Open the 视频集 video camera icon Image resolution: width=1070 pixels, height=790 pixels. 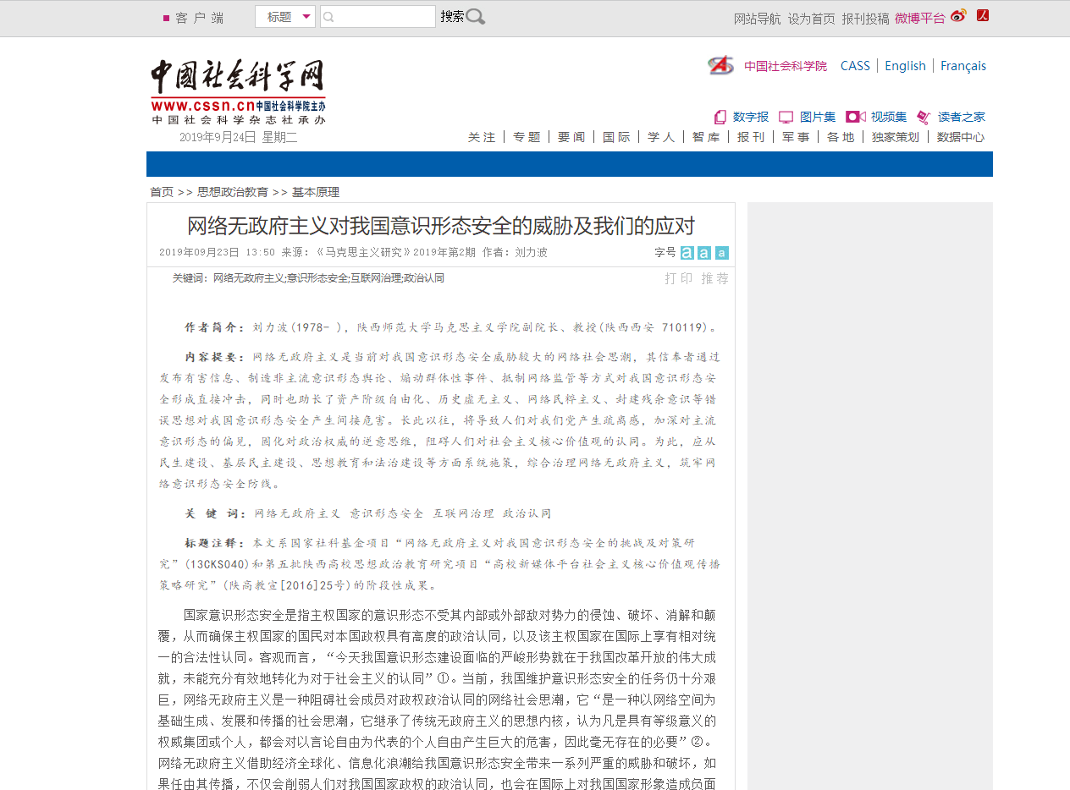click(855, 117)
